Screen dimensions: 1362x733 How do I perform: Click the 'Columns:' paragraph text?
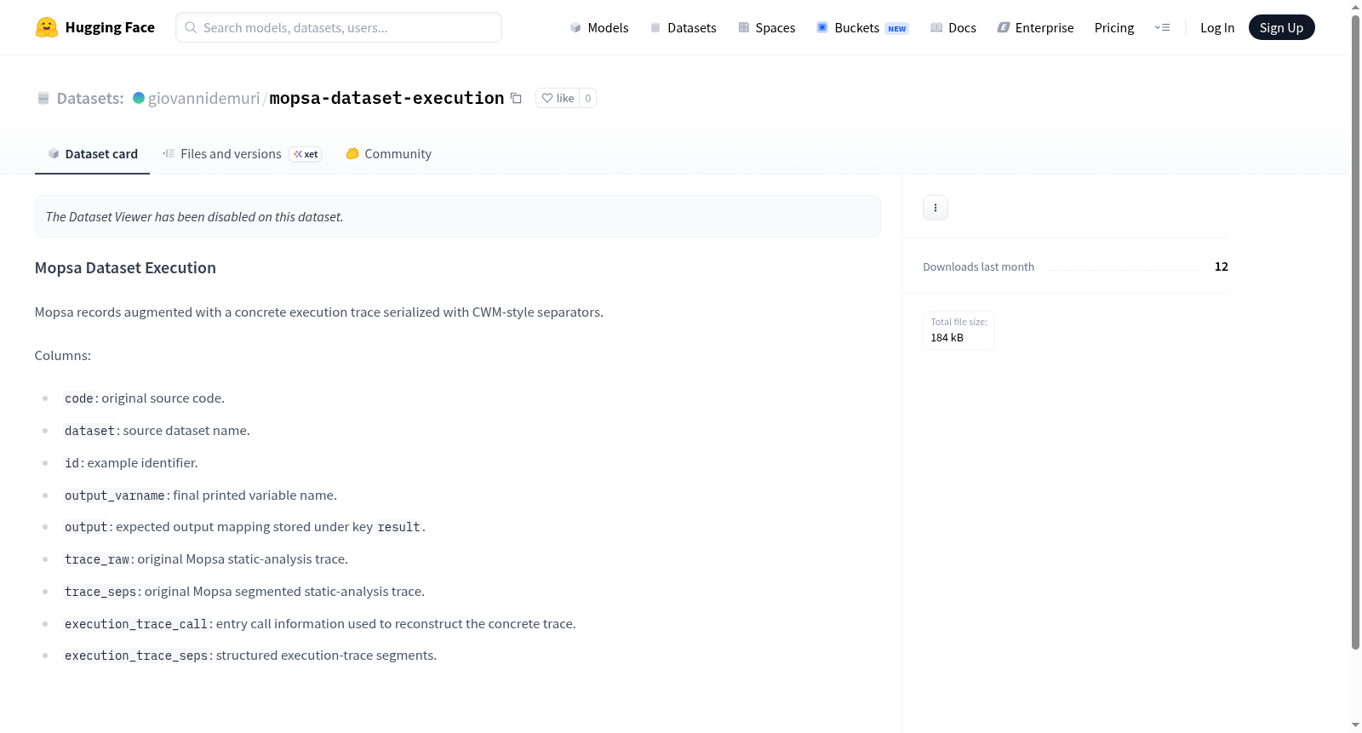pos(63,356)
